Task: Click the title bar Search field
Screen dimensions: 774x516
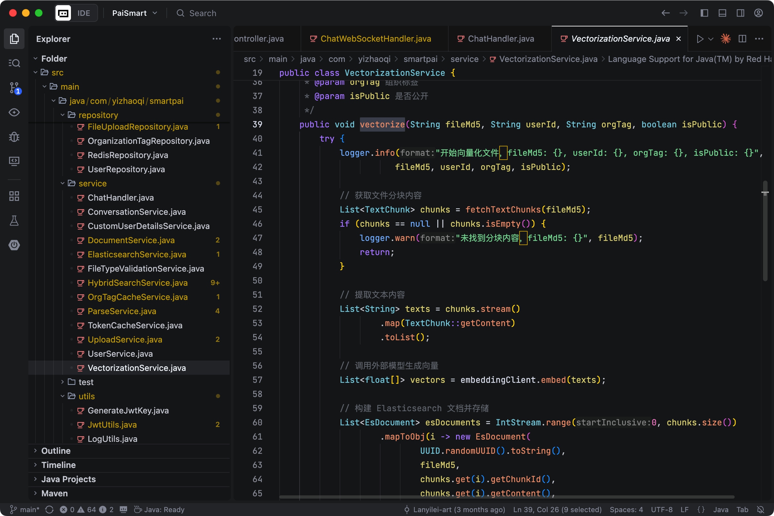Action: pos(203,13)
